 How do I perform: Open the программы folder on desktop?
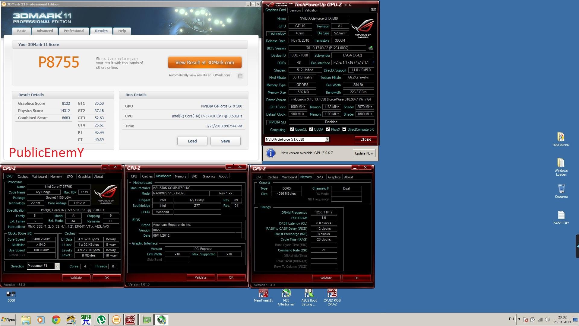(x=561, y=139)
